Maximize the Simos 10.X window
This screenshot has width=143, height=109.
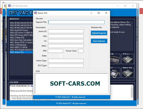(99, 13)
